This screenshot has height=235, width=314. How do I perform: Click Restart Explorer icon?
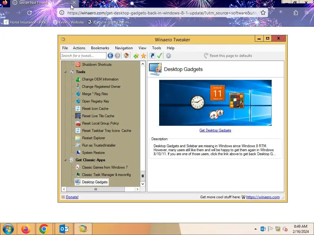tap(78, 138)
